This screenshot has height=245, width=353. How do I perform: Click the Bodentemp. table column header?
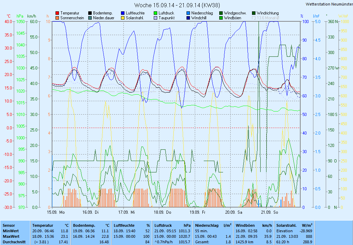click(x=84, y=225)
